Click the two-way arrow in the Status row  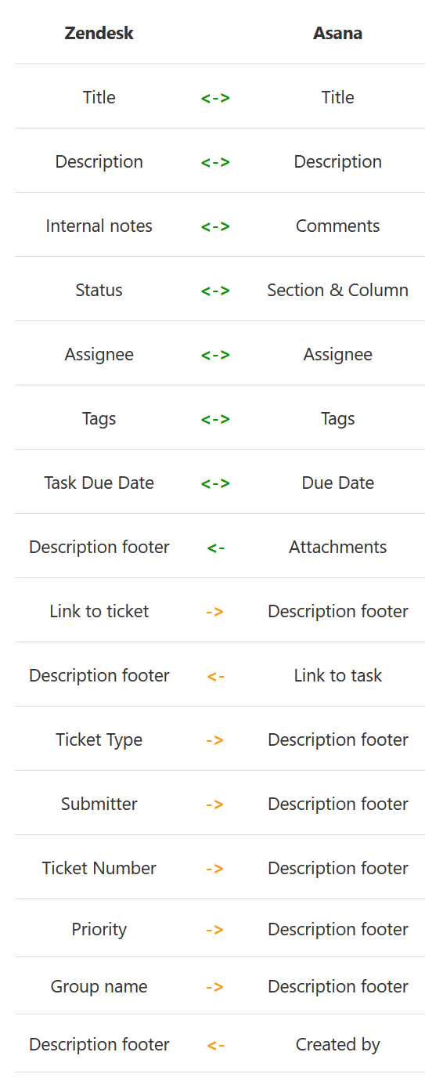coord(215,291)
